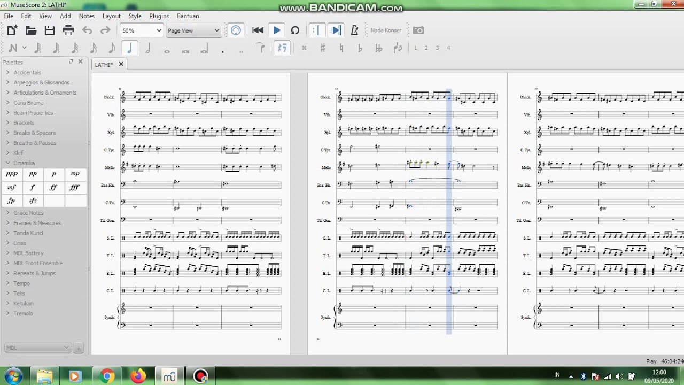The width and height of the screenshot is (684, 385).
Task: Apply double sharp accidental
Action: tap(304, 48)
